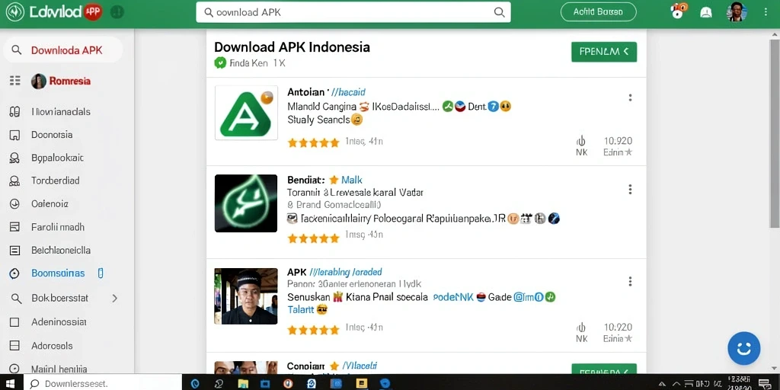This screenshot has width=780, height=390.
Task: Open the 'Antoian' app title link
Action: click(306, 92)
